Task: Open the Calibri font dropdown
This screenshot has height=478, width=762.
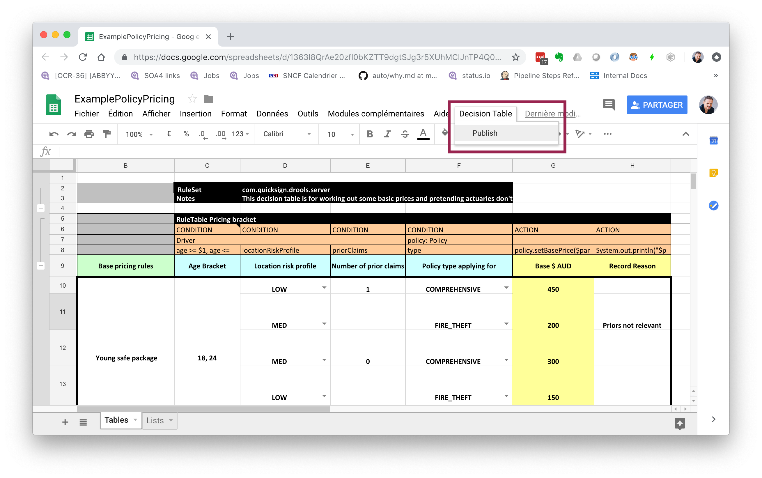Action: 287,134
